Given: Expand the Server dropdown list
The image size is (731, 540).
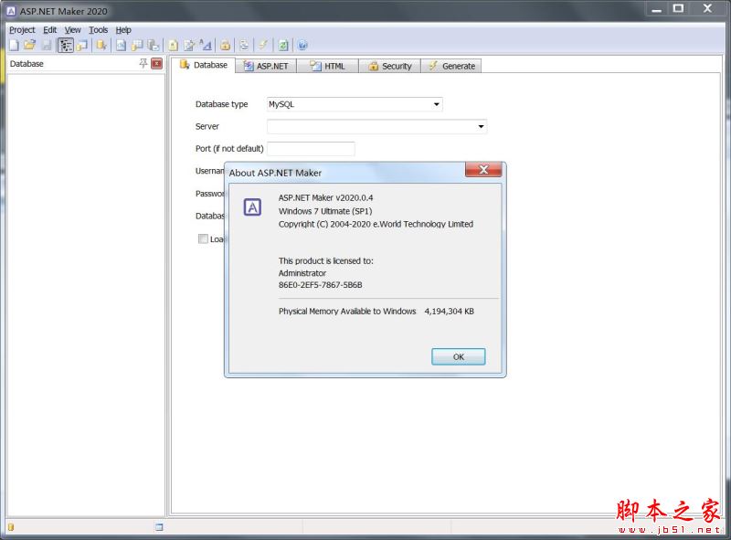Looking at the screenshot, I should tap(480, 126).
